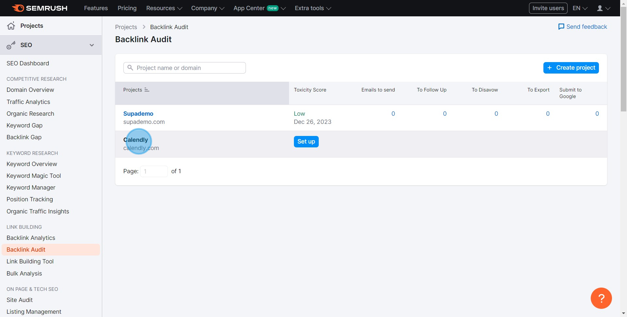This screenshot has height=317, width=627.
Task: Click the Submit to Google column header
Action: (571, 93)
